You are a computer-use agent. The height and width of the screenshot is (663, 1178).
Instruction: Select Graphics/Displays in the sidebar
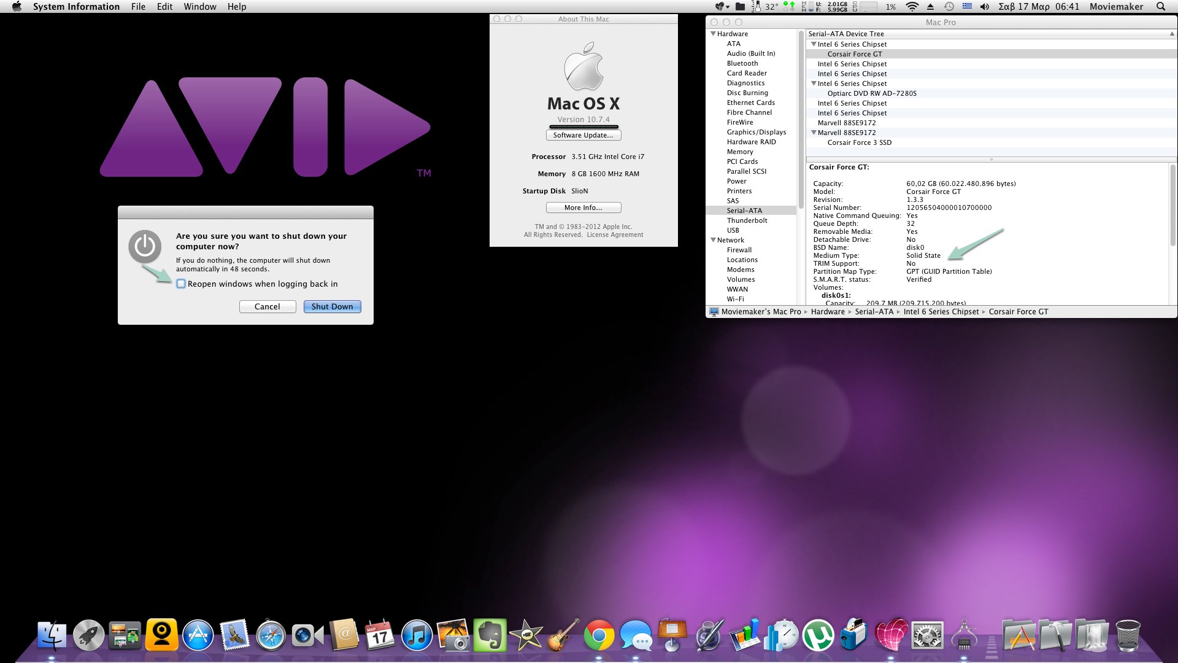coord(756,132)
